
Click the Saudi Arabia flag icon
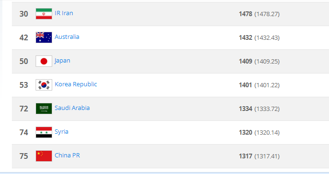[x=44, y=109]
